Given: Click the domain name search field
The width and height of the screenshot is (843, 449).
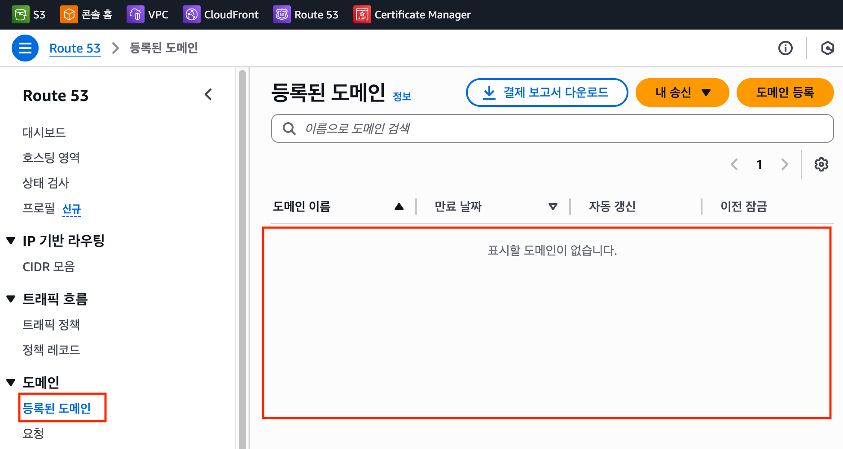Looking at the screenshot, I should 552,128.
